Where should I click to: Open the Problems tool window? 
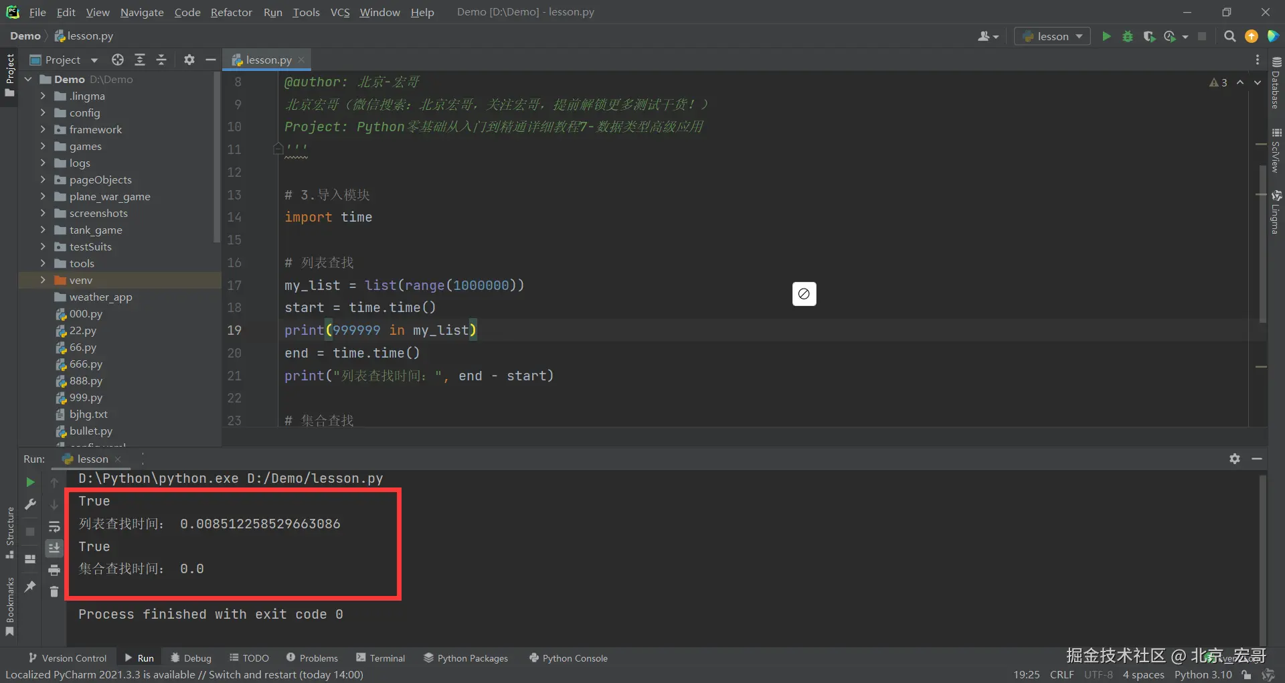[312, 658]
